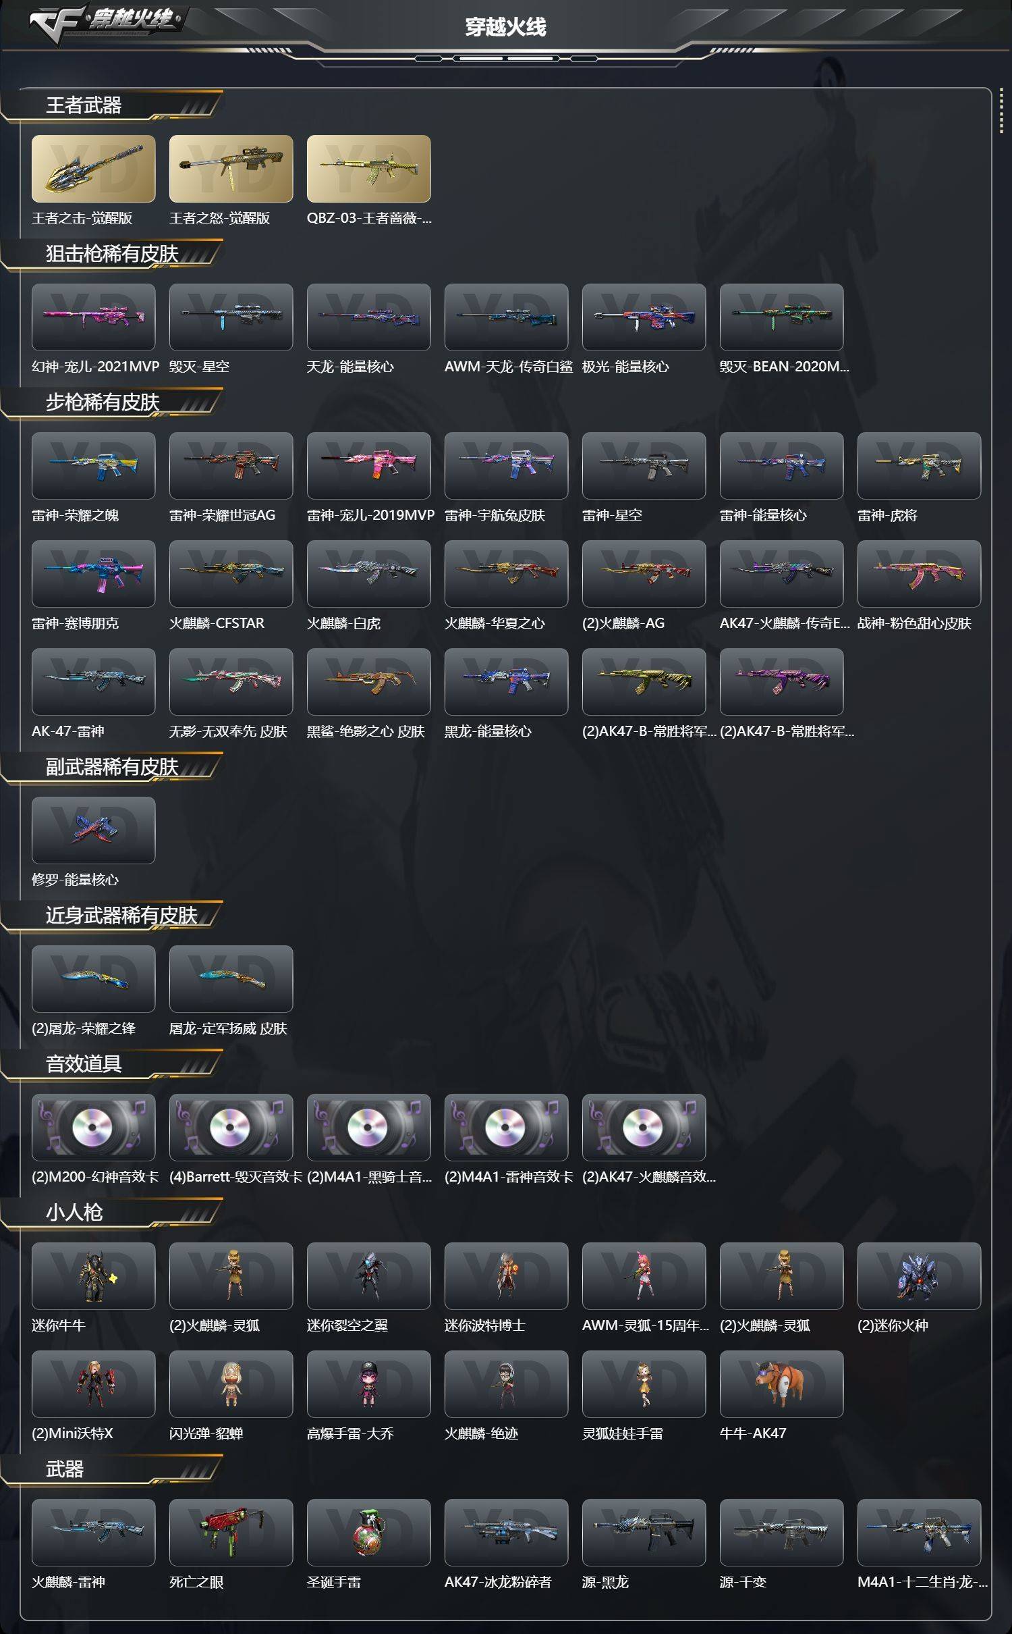This screenshot has height=1634, width=1012.
Task: Click the 修罗-能量核心 pistol icon
Action: (93, 830)
